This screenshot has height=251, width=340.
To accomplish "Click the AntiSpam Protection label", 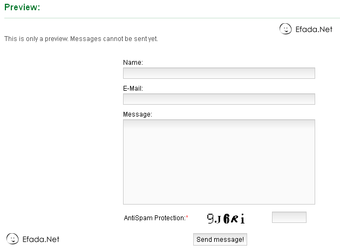I will [x=154, y=218].
